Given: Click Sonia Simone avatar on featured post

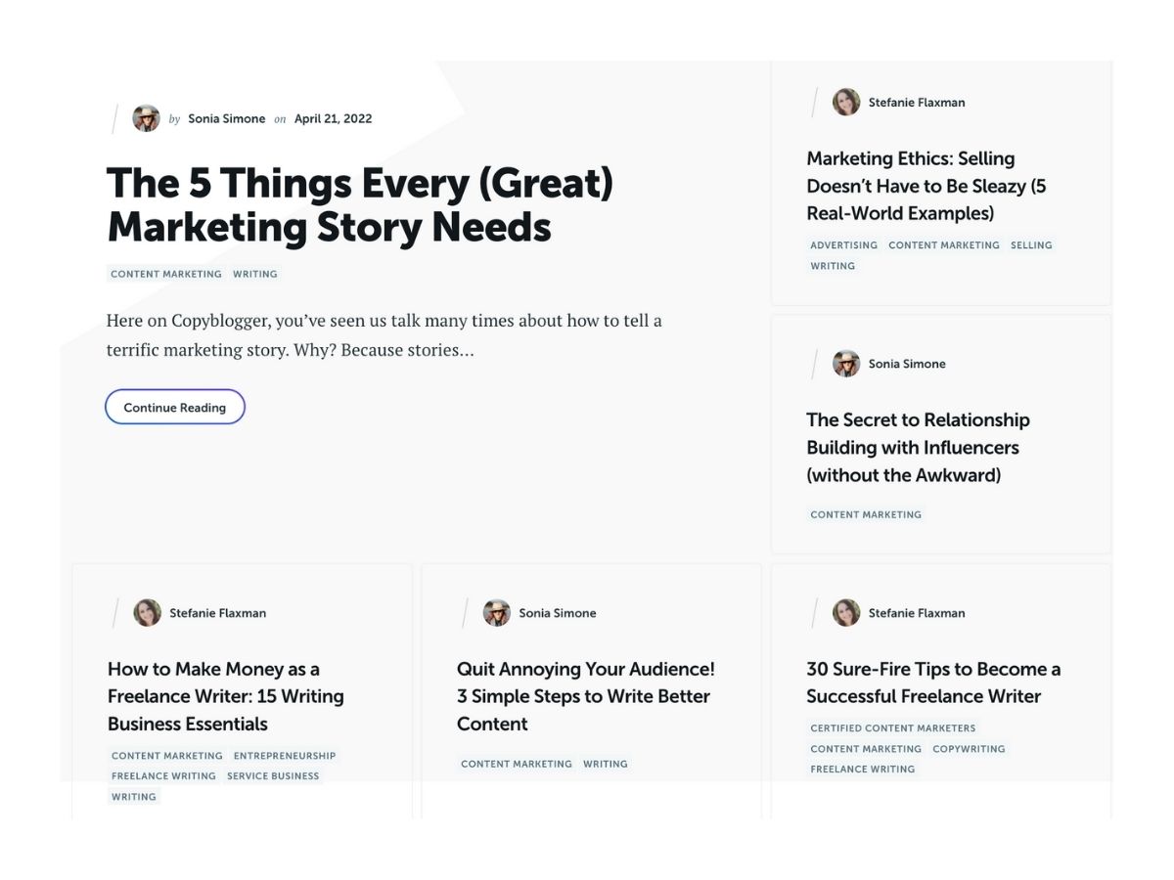Looking at the screenshot, I should click(147, 118).
